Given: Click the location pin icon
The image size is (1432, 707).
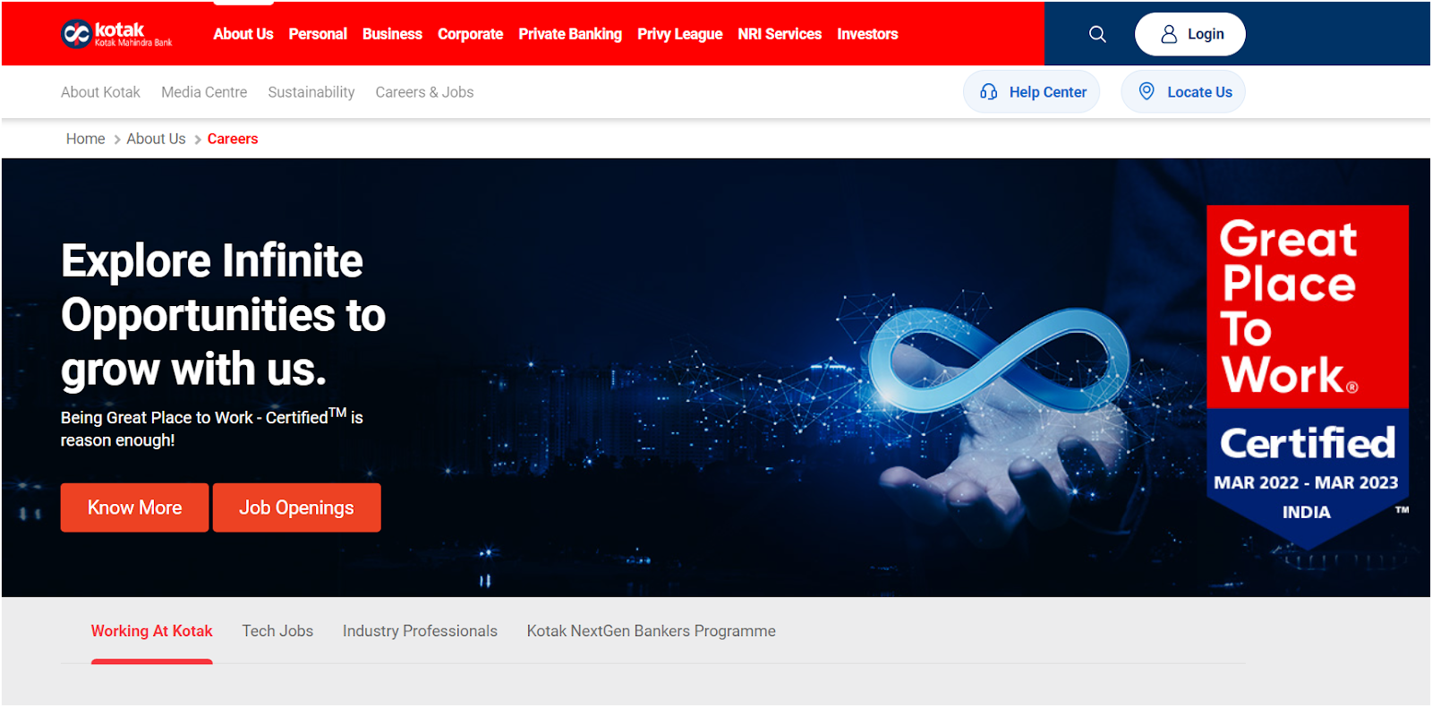Looking at the screenshot, I should [1146, 91].
